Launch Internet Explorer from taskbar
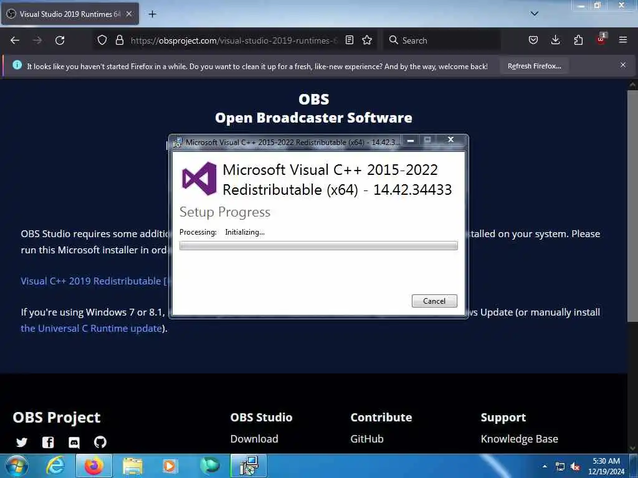The width and height of the screenshot is (638, 478). point(55,466)
